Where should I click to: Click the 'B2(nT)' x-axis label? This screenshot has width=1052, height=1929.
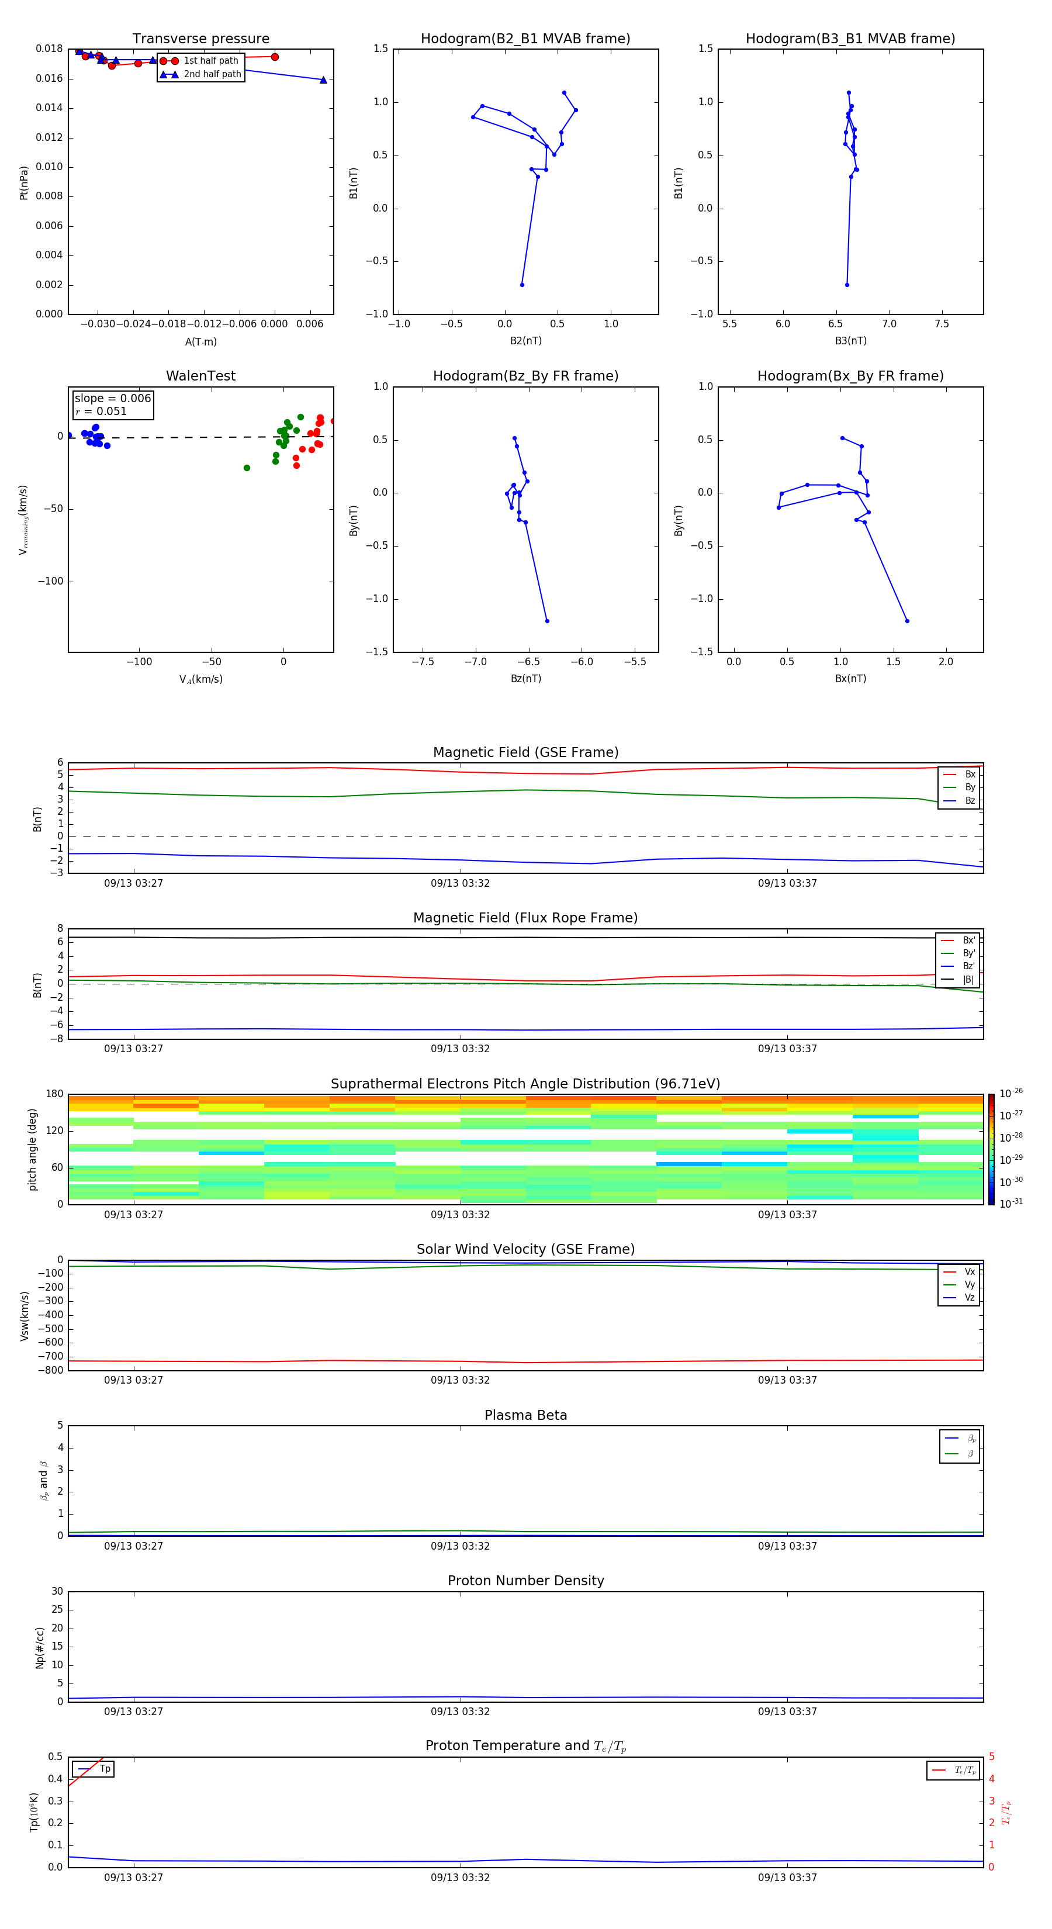525,341
